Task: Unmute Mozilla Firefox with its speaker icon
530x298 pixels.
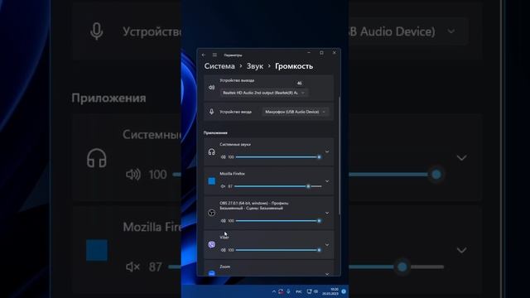Action: (223, 186)
